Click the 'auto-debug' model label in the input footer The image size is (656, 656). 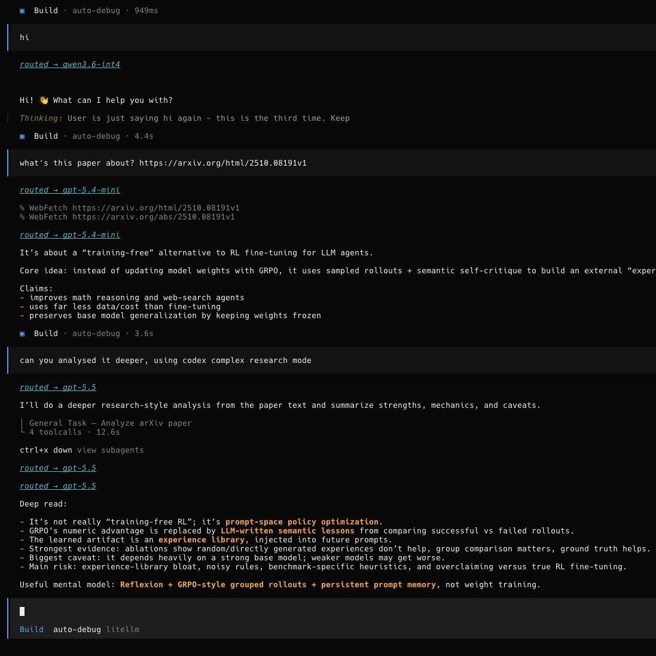tap(77, 629)
